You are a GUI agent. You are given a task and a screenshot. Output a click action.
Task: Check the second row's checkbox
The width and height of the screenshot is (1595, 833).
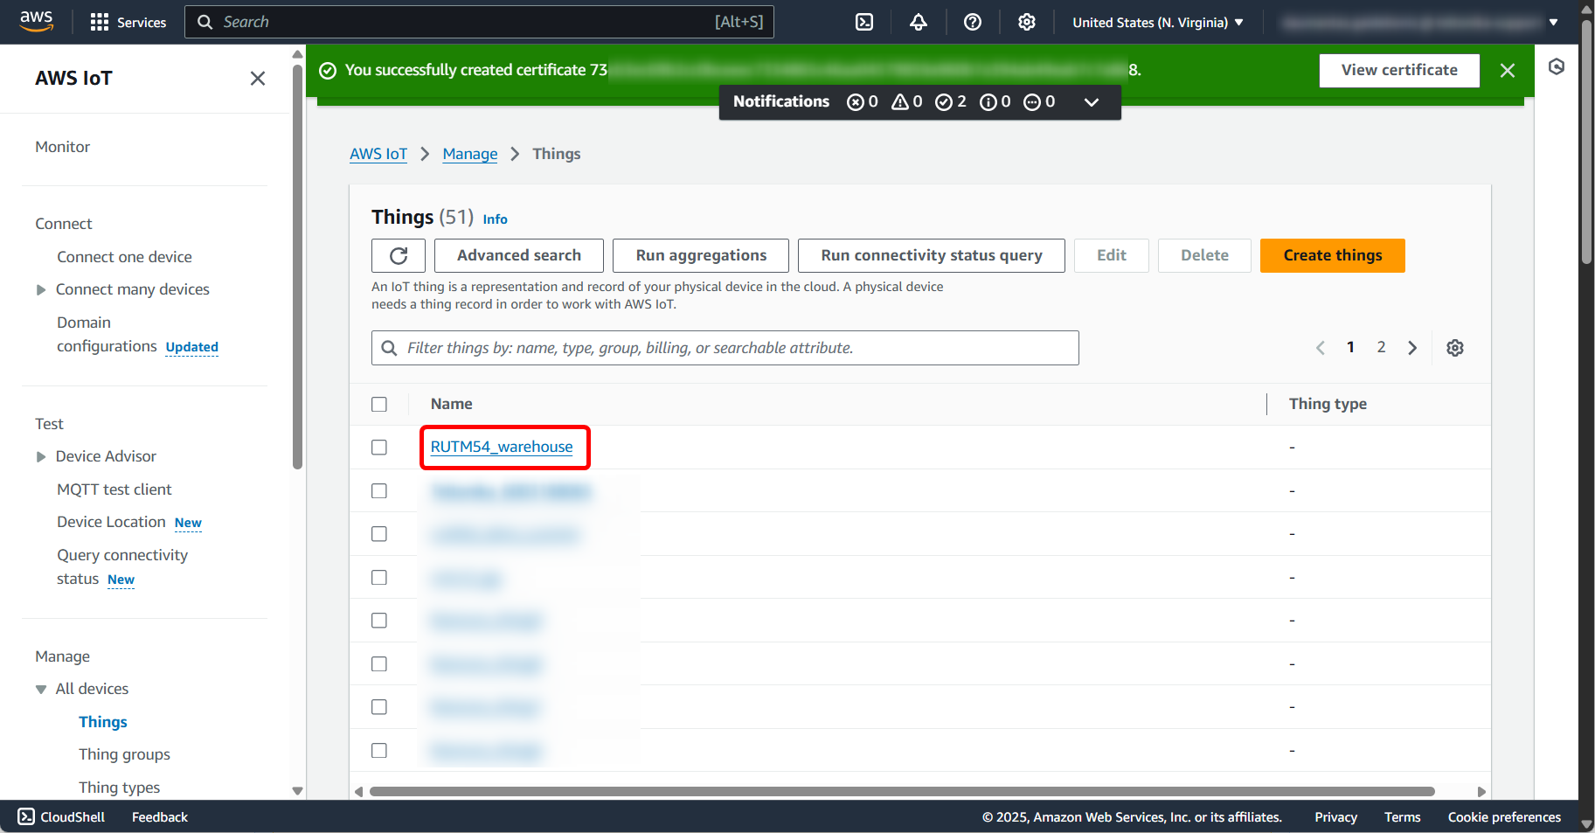[x=379, y=491]
